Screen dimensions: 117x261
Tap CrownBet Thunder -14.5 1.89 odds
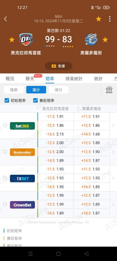56,213
